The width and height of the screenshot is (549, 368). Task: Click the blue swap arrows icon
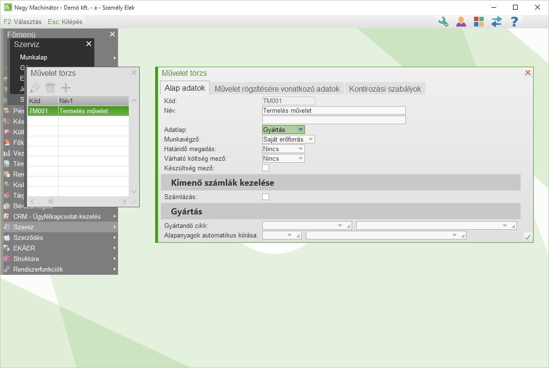[x=496, y=22]
